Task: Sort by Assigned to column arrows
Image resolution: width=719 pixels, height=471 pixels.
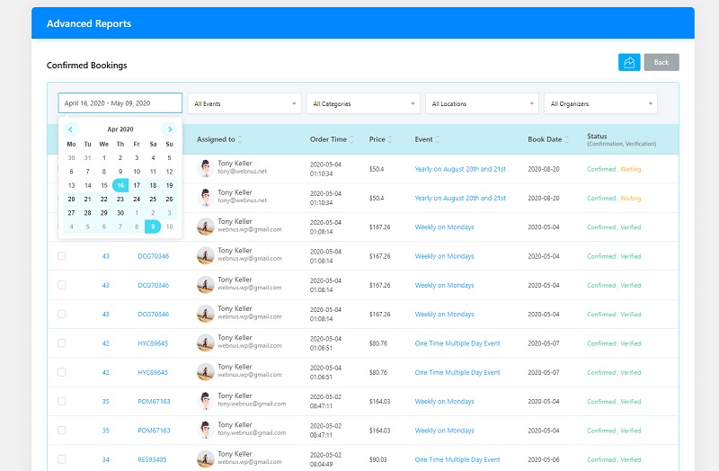Action: click(240, 139)
